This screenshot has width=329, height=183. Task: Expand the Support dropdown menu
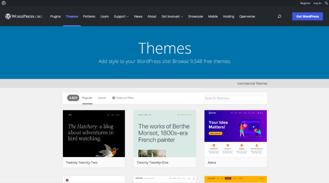coord(121,16)
